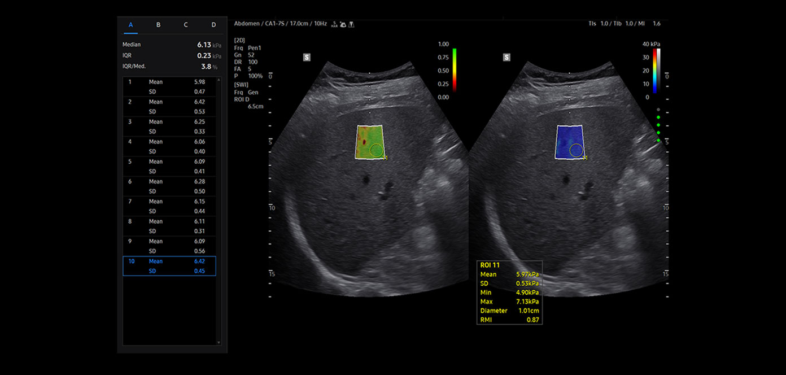Click the reliability index color bar
Viewport: 786px width, 375px height.
pos(455,70)
